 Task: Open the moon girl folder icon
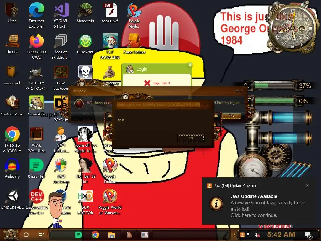12,75
